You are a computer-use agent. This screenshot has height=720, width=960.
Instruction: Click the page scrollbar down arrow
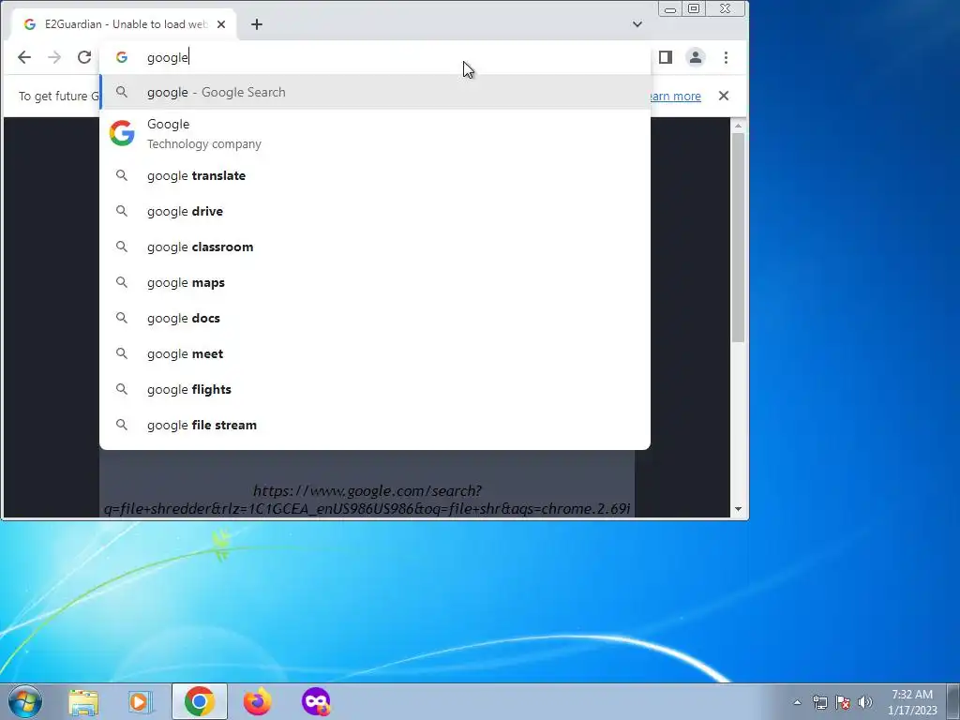pyautogui.click(x=738, y=509)
